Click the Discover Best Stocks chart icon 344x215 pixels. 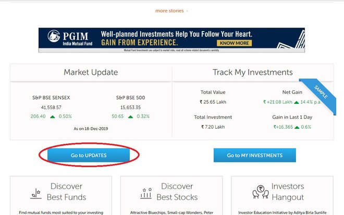coord(146,192)
